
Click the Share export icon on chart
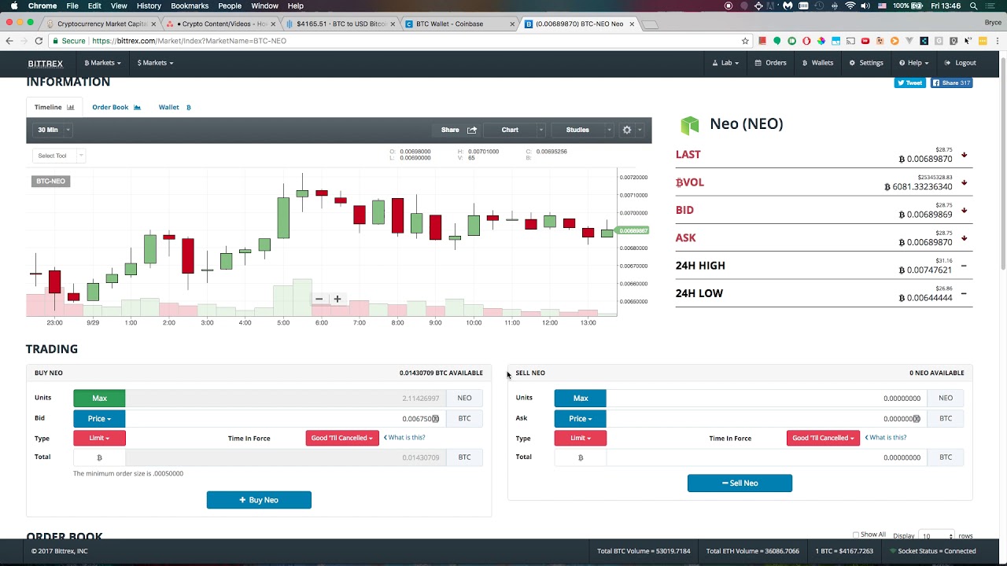(472, 130)
